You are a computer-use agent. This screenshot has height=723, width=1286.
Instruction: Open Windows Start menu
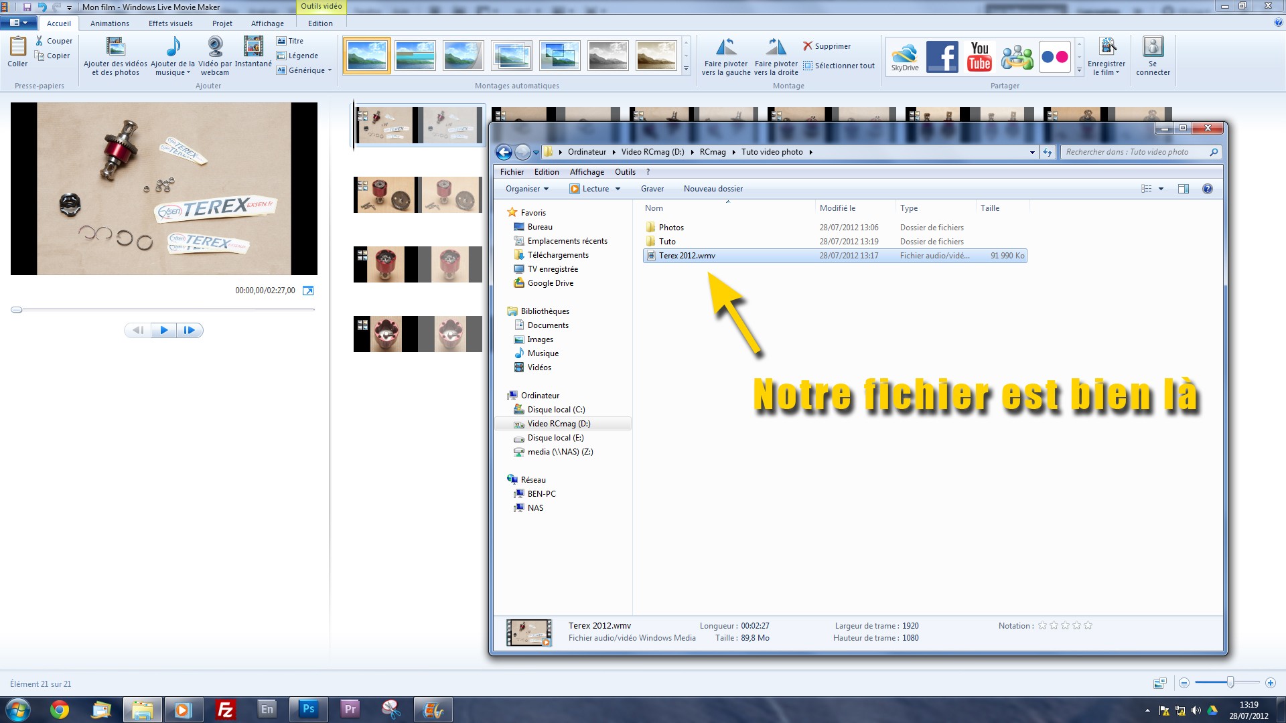[17, 710]
